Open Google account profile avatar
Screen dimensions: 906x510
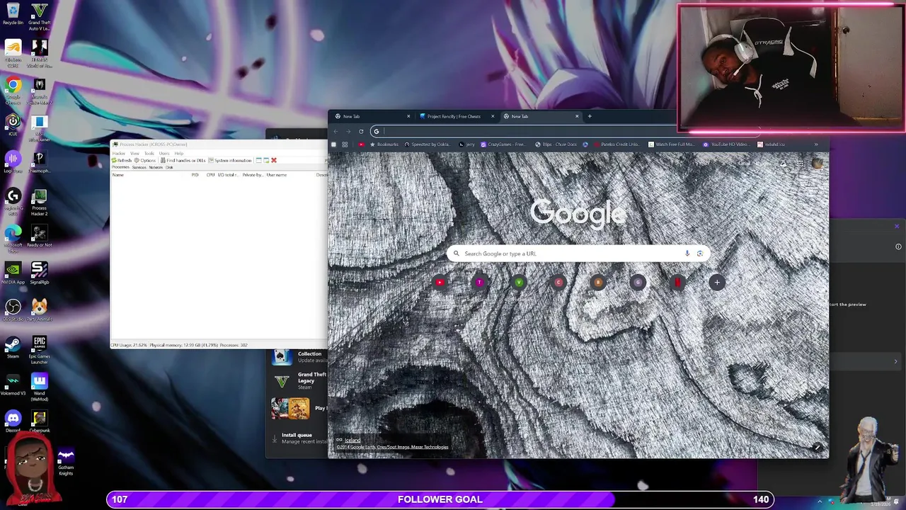818,164
